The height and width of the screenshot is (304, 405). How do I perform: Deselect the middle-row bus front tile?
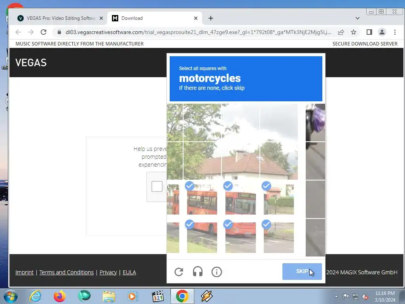click(240, 199)
